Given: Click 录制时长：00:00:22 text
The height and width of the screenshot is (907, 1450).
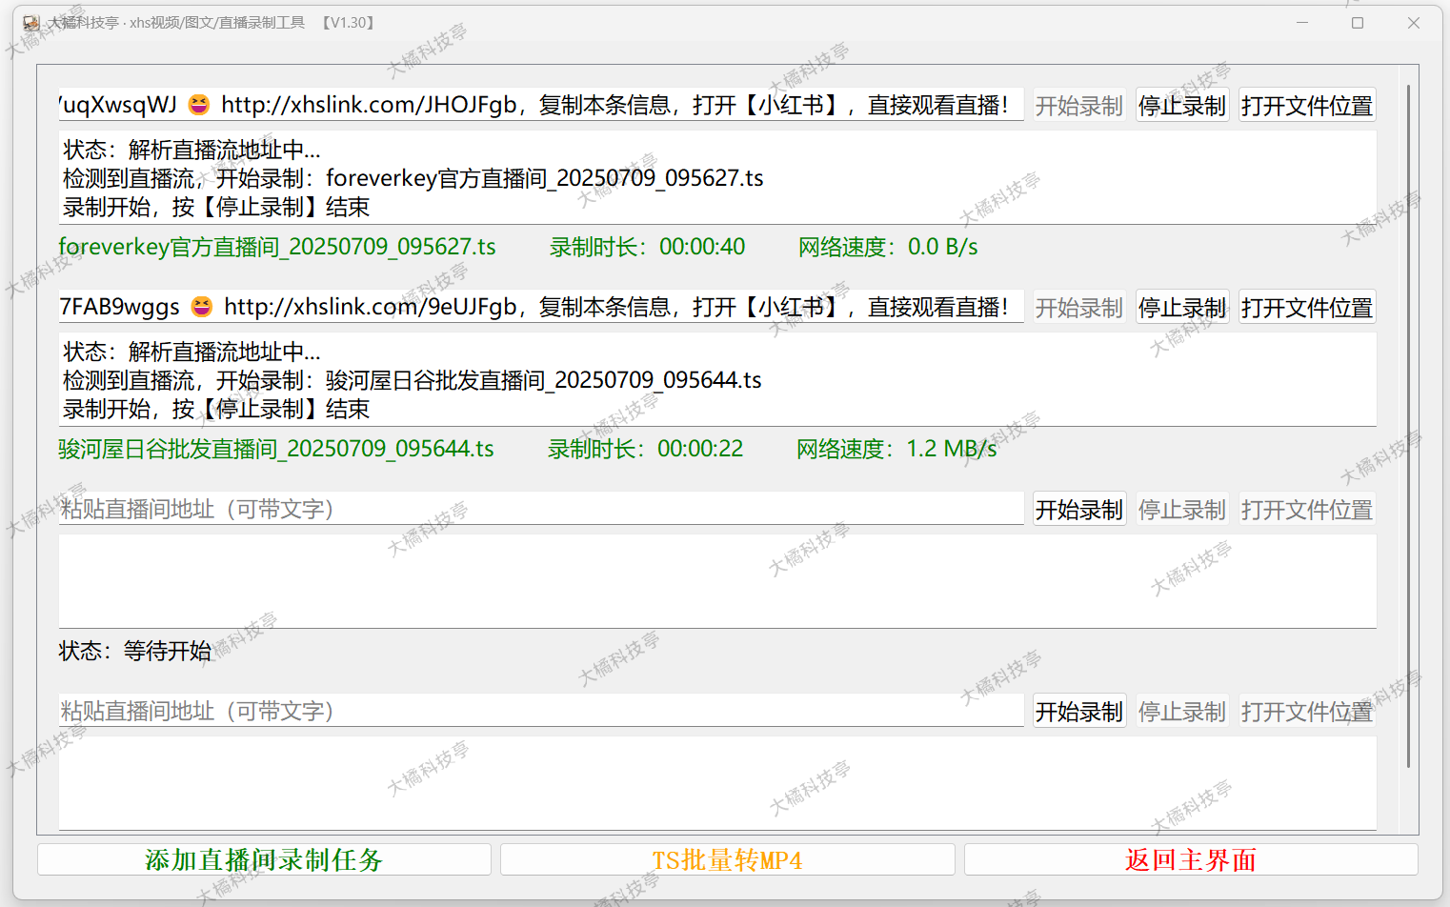Looking at the screenshot, I should tap(645, 449).
